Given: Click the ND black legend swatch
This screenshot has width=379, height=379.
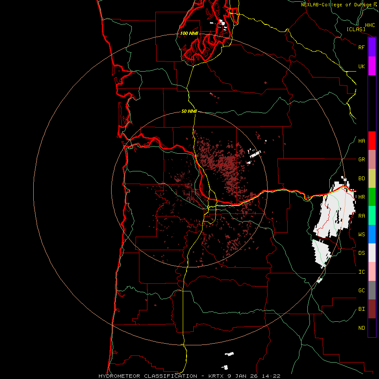Looking at the screenshot, I should (372, 328).
